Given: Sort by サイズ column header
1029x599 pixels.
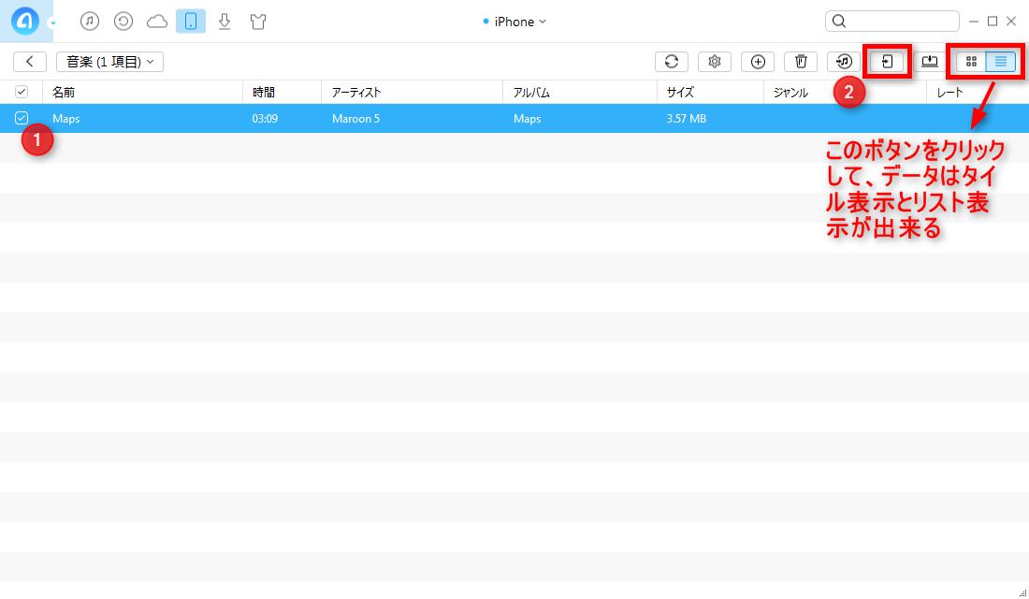Looking at the screenshot, I should click(x=710, y=93).
